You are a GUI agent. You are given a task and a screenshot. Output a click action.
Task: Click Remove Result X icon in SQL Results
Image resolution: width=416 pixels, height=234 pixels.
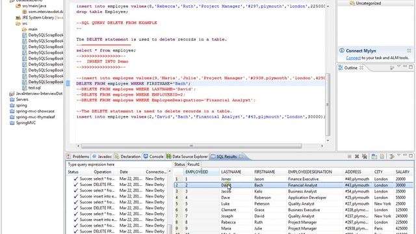[x=357, y=157]
